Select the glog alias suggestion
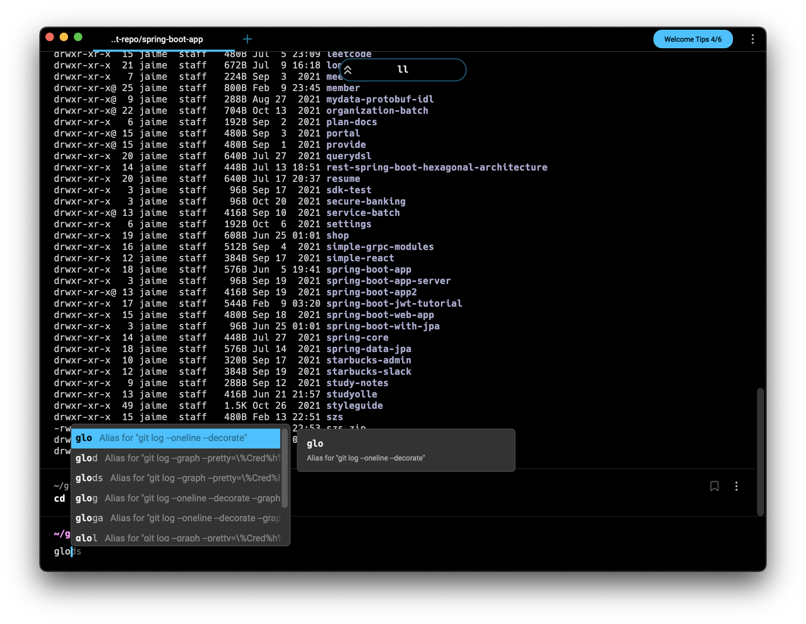The height and width of the screenshot is (624, 806). point(176,498)
